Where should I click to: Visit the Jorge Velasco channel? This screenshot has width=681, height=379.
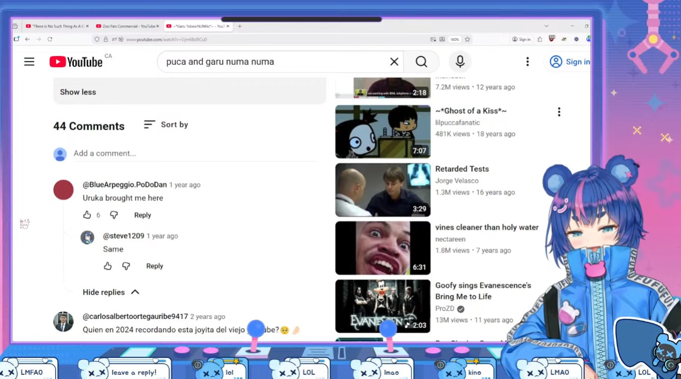pos(457,181)
